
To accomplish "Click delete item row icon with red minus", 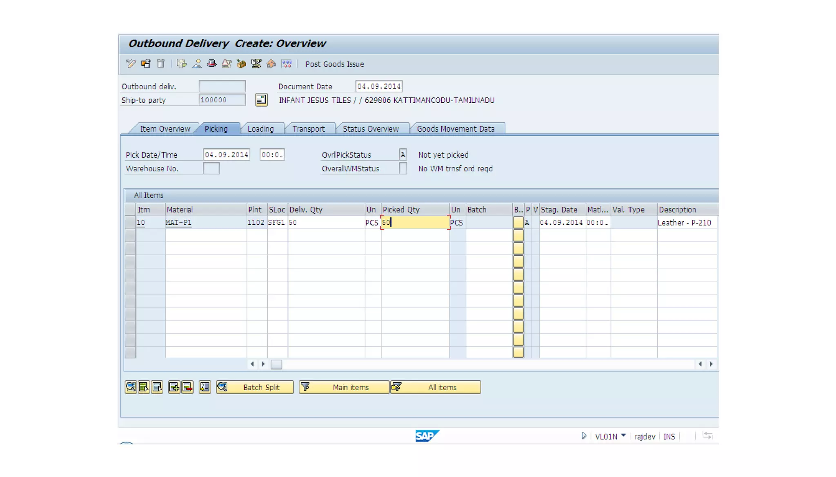I will (187, 387).
